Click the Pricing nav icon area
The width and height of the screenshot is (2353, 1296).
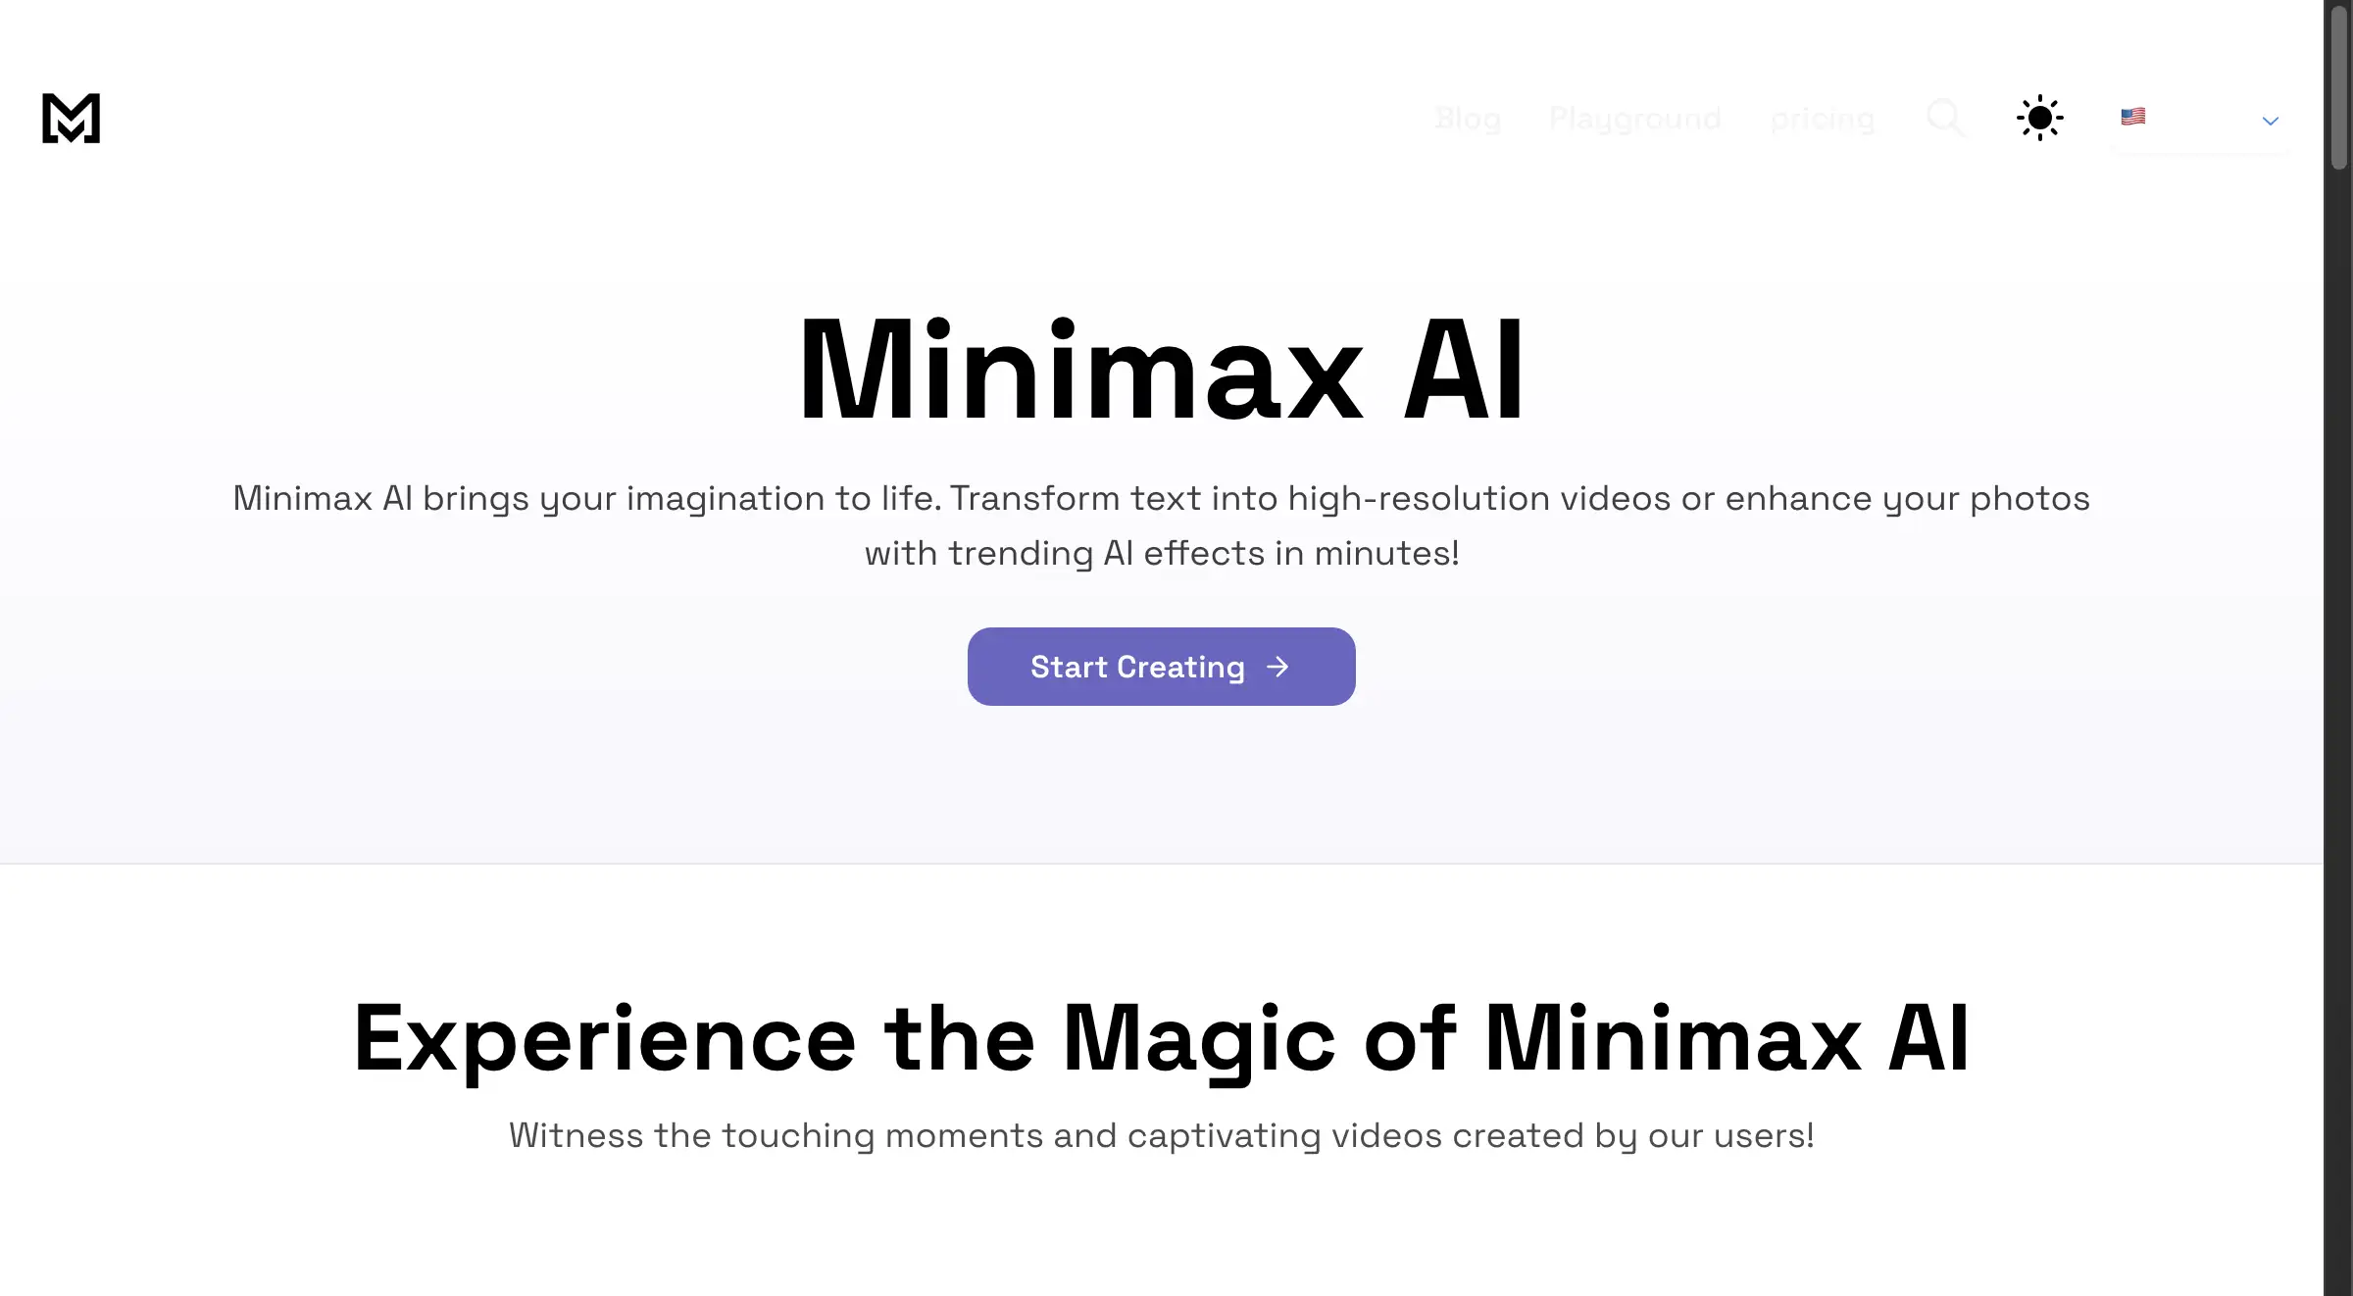click(1822, 118)
